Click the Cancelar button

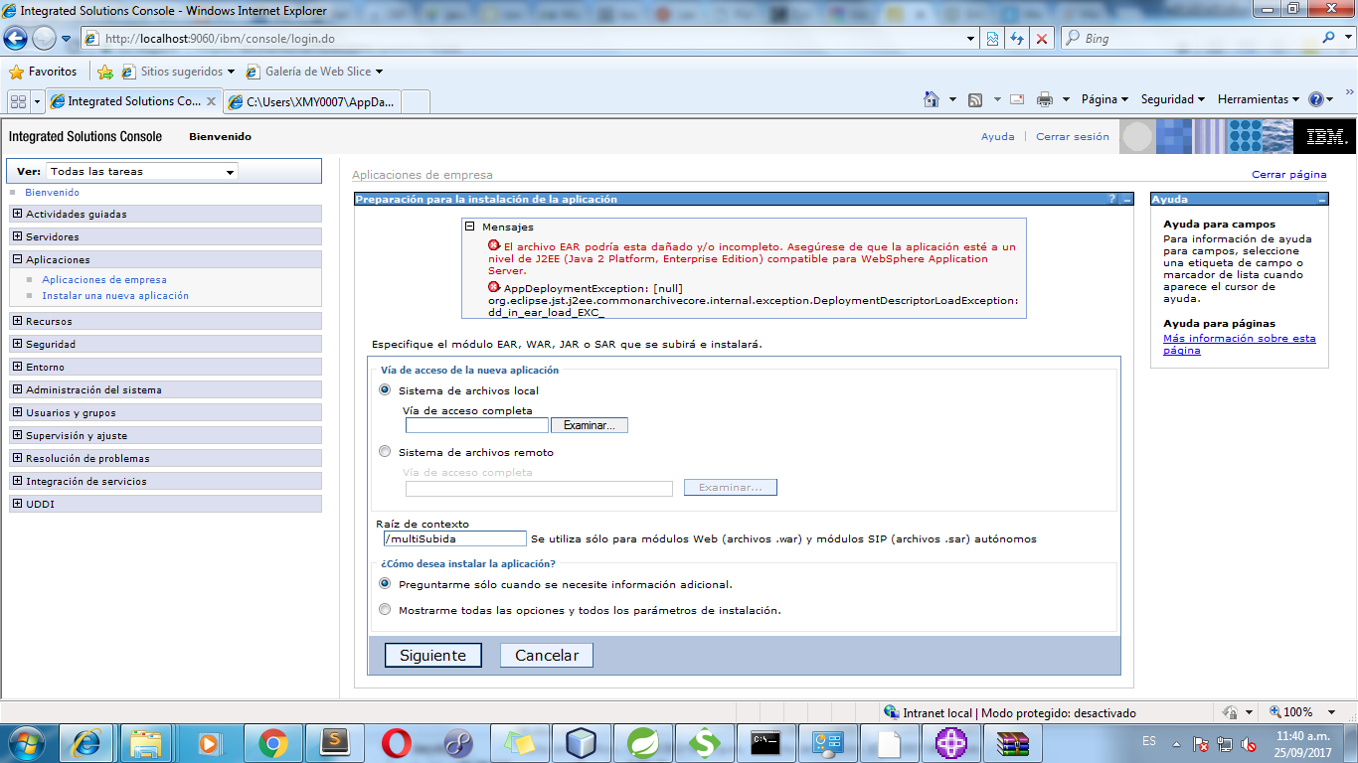coord(547,655)
